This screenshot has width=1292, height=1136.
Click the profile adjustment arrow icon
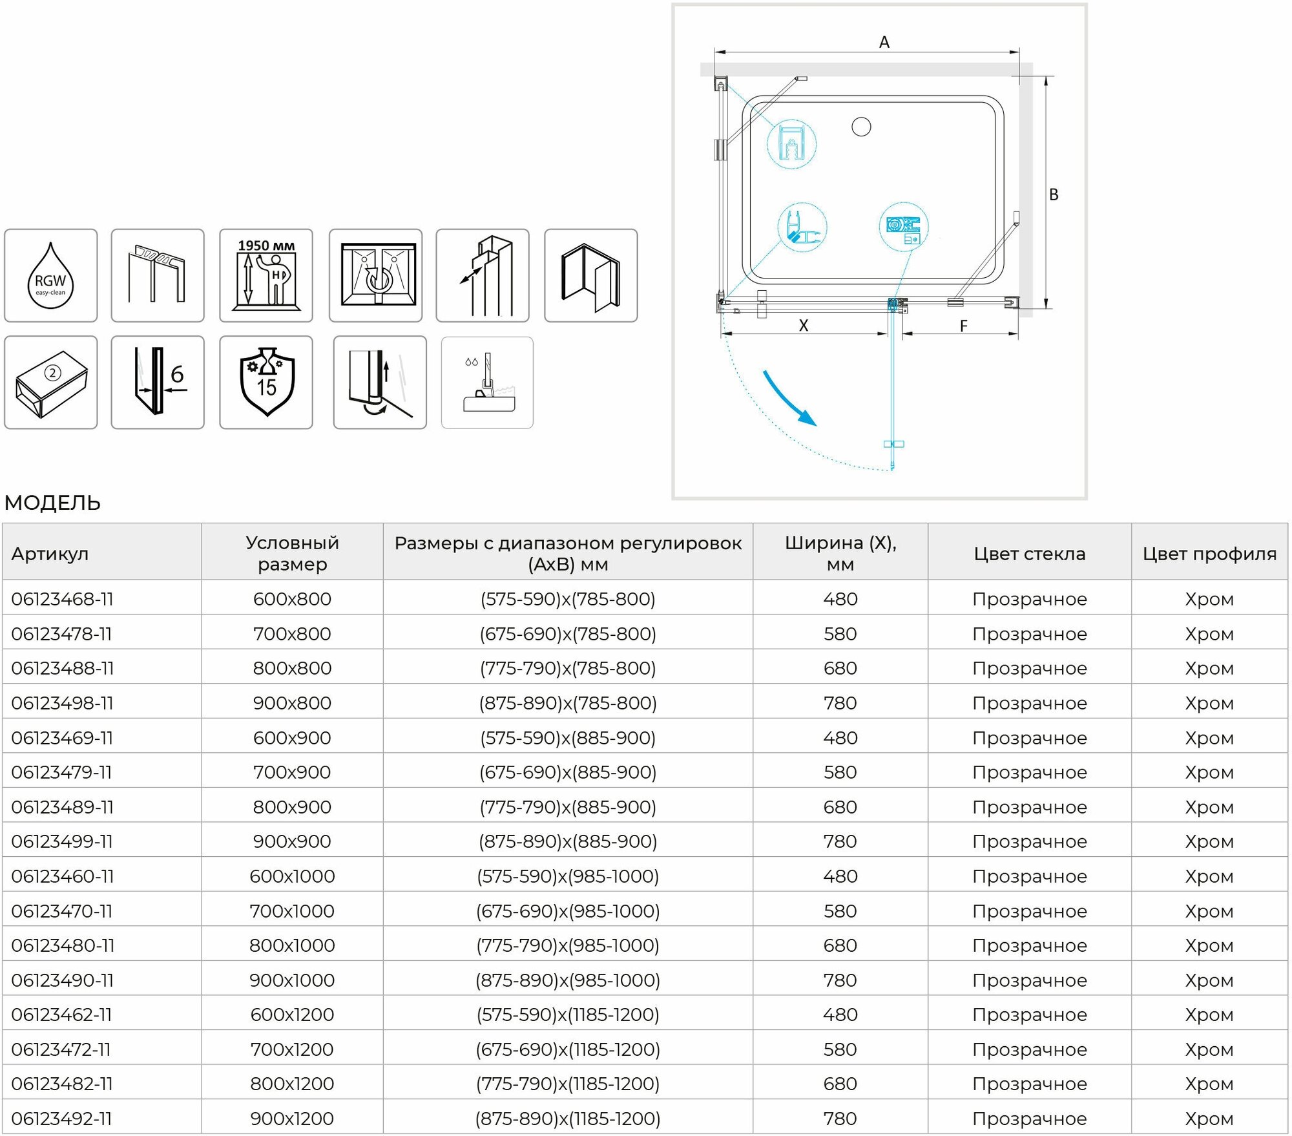coord(483,276)
